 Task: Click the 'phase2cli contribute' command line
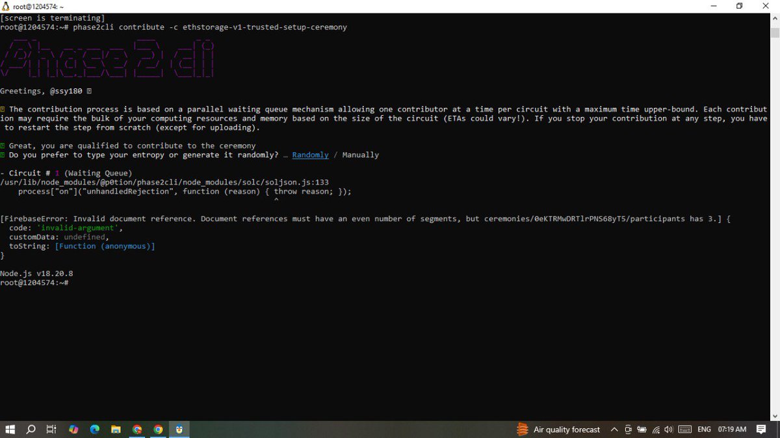174,27
